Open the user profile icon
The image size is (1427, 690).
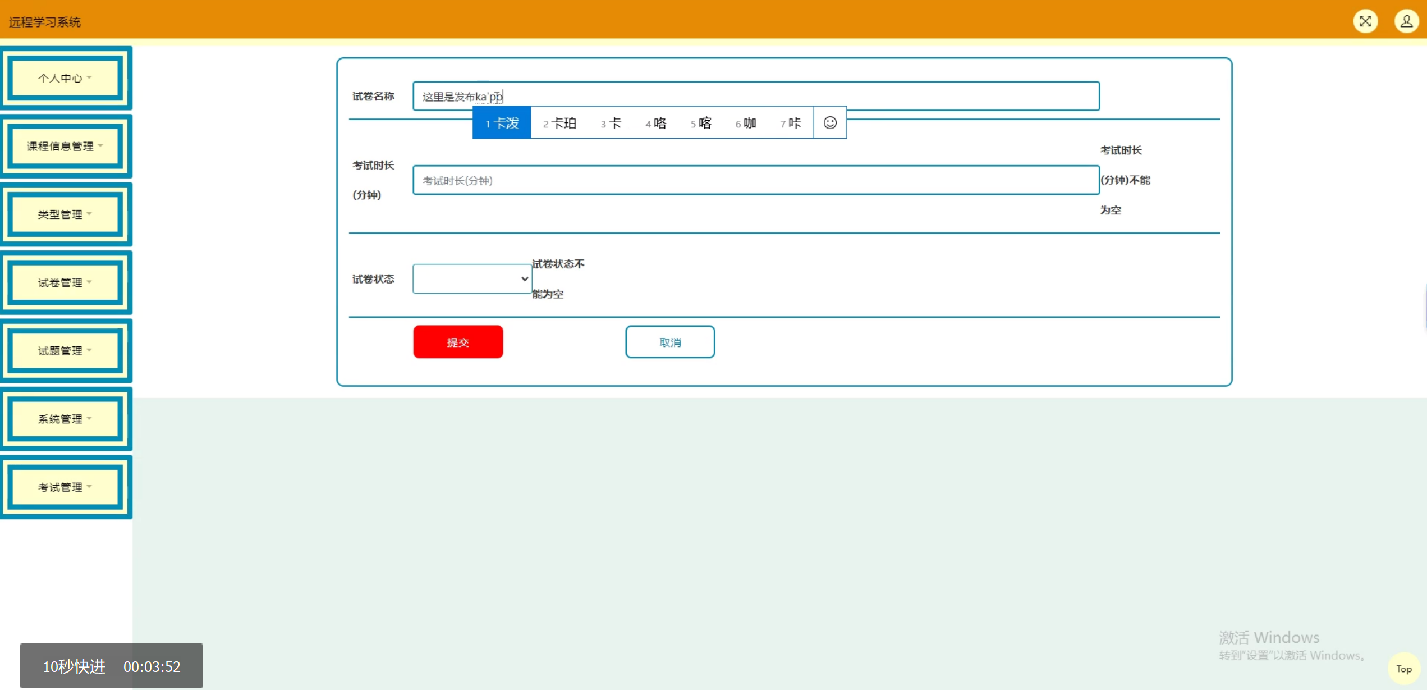1406,21
